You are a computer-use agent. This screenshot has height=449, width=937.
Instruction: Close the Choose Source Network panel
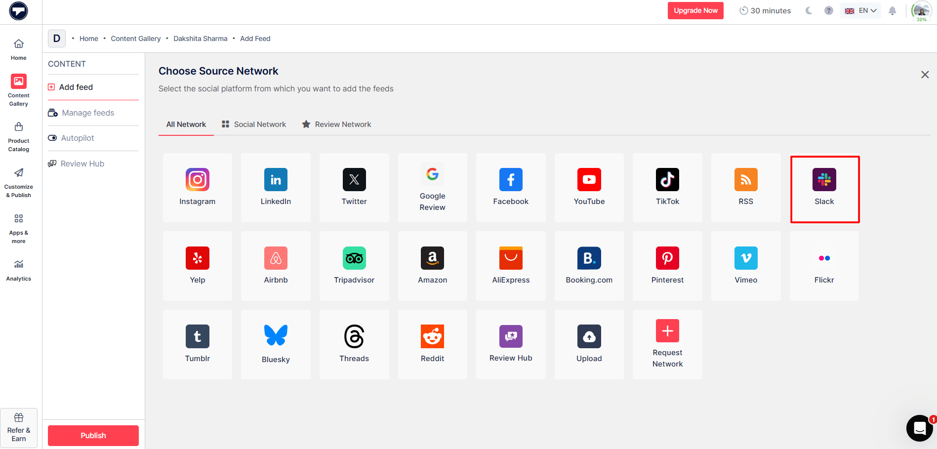[x=925, y=75]
